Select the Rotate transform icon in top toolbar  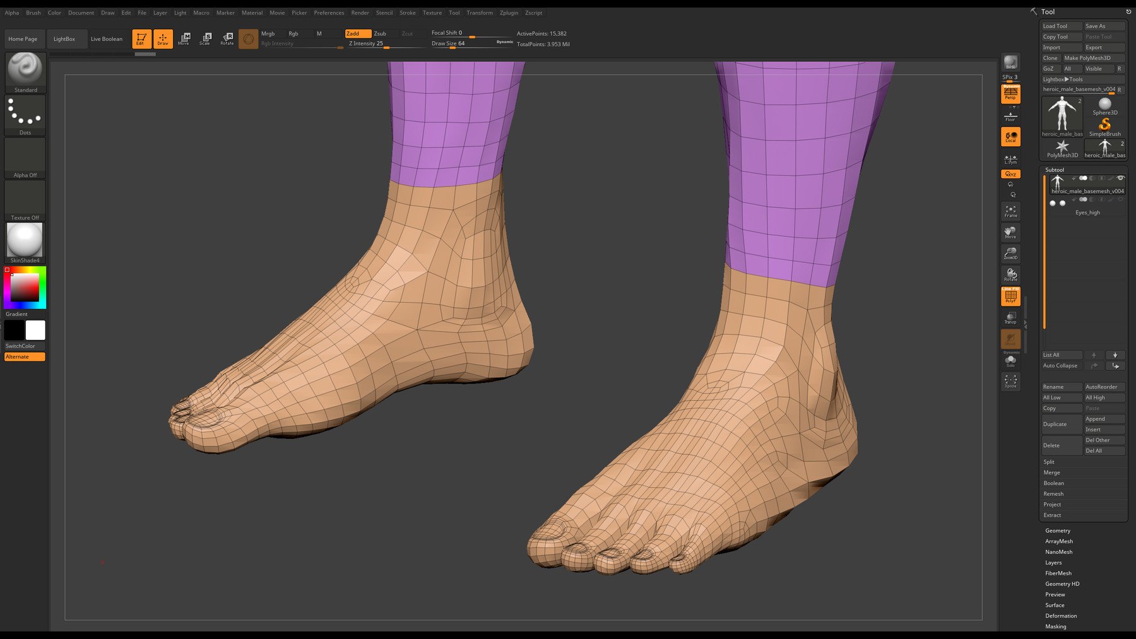tap(227, 38)
